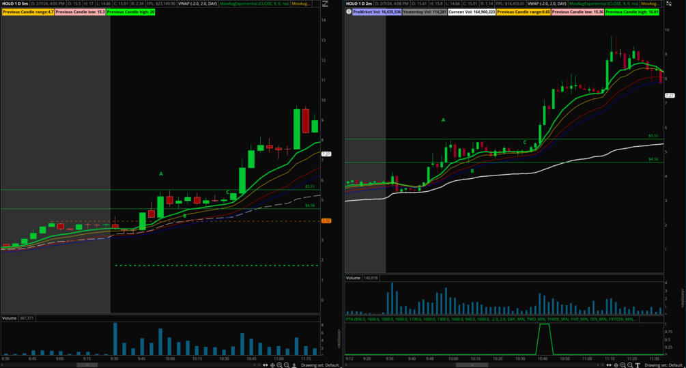Screen dimensions: 686x368
Task: Click the left chart's horizontal scrollbar thumb
Action: tap(87, 365)
